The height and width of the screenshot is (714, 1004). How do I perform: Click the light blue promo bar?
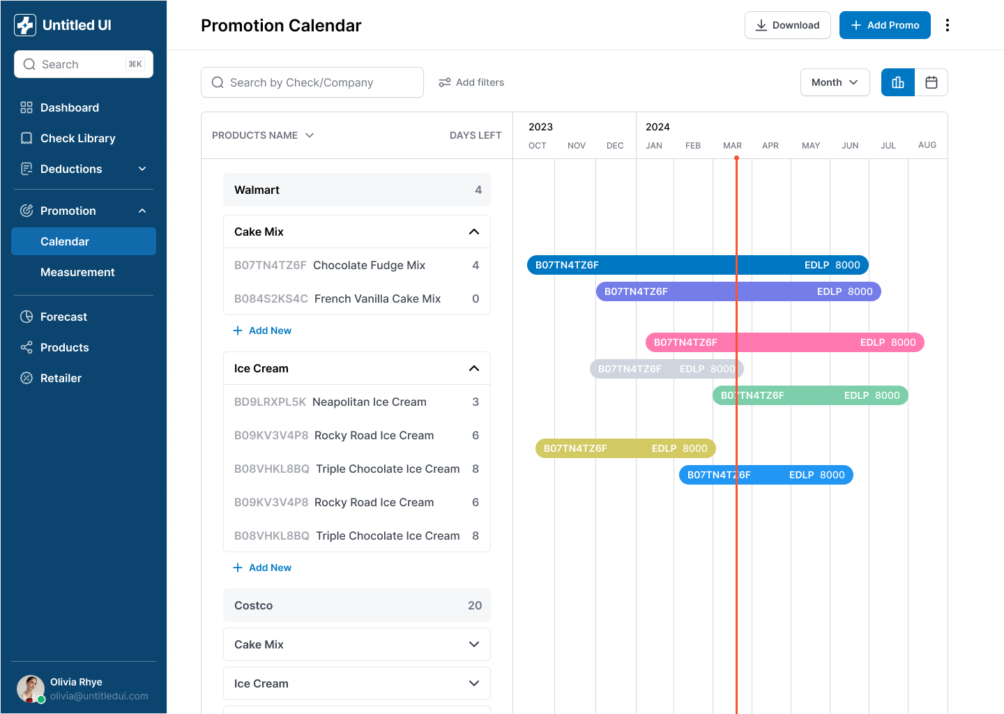click(766, 475)
